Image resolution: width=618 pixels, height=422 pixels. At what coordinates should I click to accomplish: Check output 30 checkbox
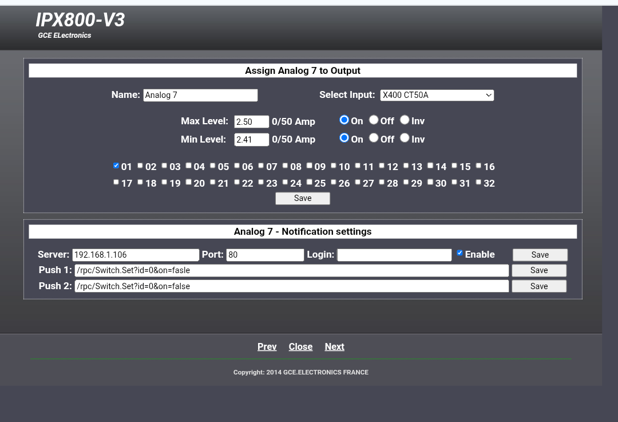tap(430, 182)
